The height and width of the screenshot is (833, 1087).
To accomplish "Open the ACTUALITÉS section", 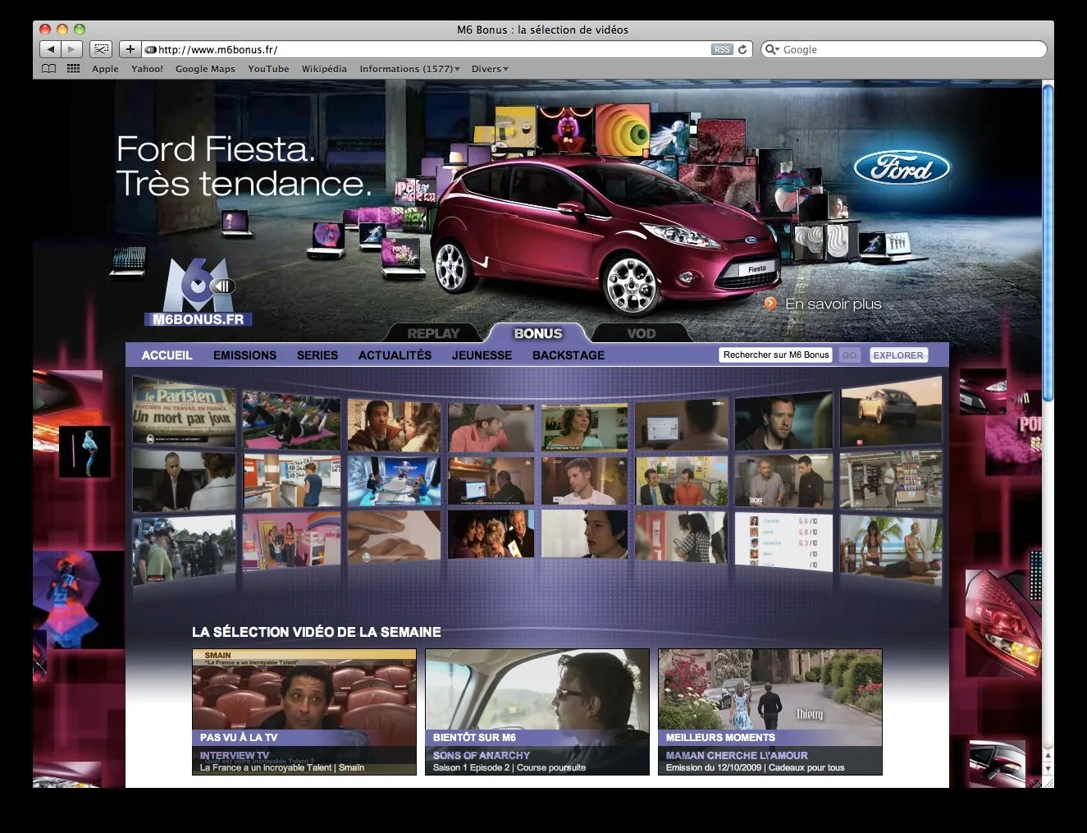I will coord(395,355).
